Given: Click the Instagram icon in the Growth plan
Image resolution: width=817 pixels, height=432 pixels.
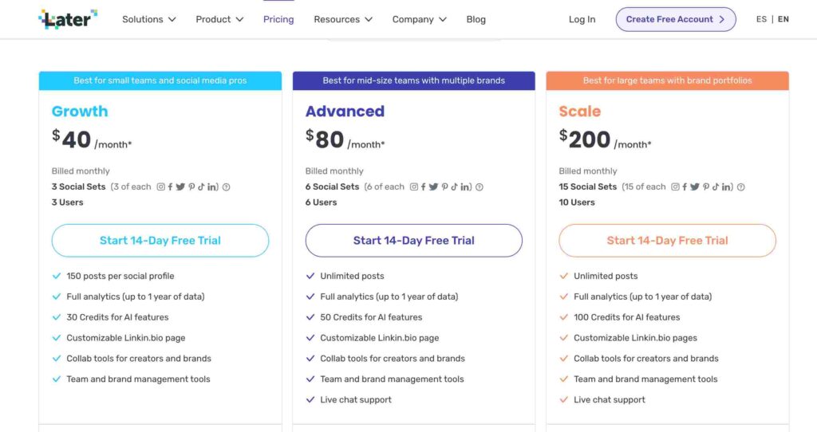Looking at the screenshot, I should tap(161, 187).
